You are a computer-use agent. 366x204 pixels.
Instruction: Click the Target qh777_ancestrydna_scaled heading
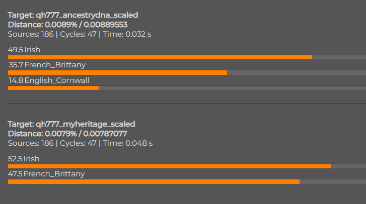point(73,15)
